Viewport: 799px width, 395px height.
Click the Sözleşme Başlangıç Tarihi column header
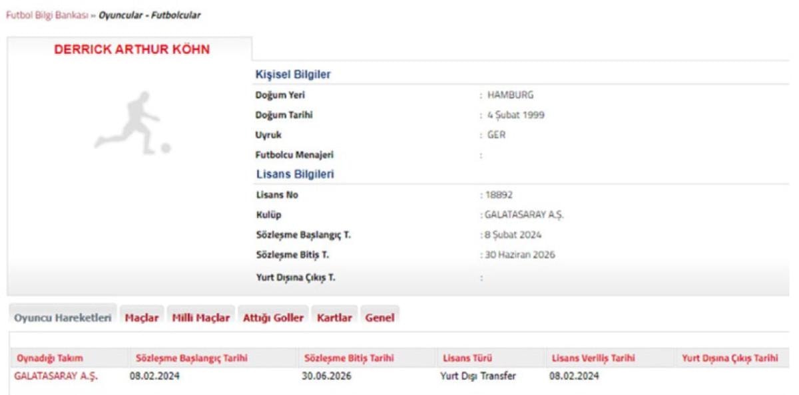coord(192,358)
